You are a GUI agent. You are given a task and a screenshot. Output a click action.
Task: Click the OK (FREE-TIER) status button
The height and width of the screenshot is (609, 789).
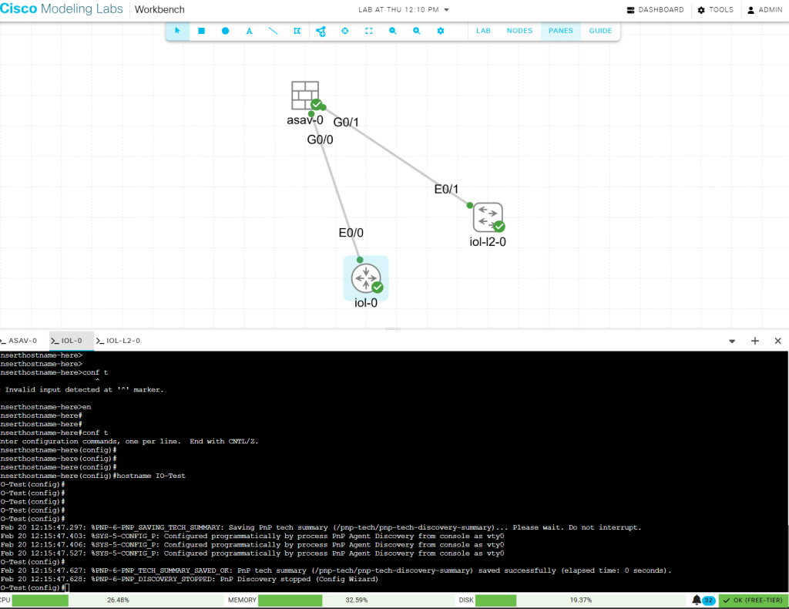click(x=752, y=600)
